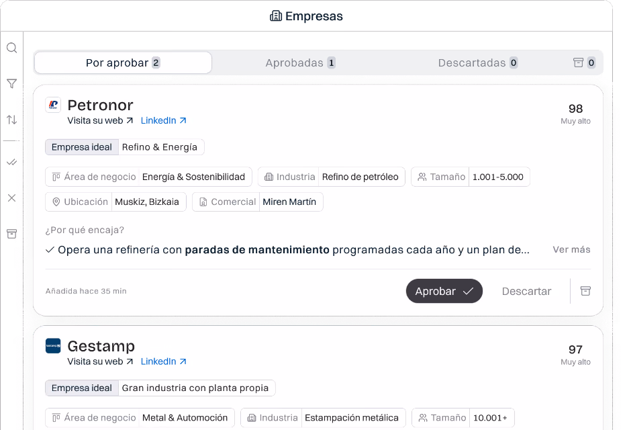
Task: Discard Petronor using Descartar
Action: click(x=526, y=291)
